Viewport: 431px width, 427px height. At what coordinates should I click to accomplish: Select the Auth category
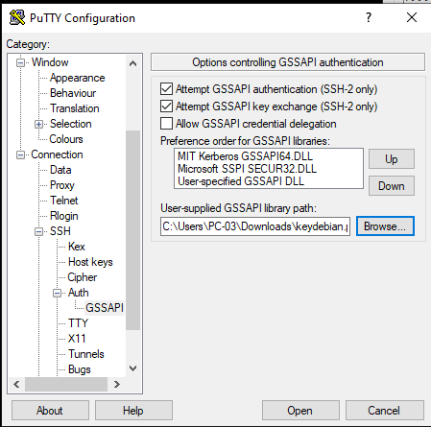(x=79, y=293)
